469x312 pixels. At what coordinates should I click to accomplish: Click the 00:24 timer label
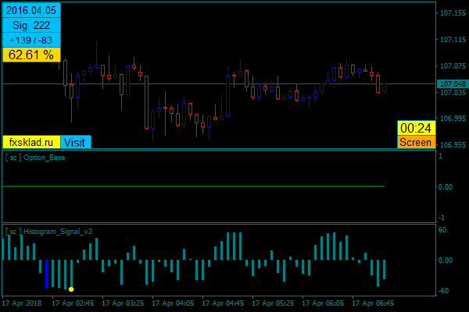coord(416,128)
